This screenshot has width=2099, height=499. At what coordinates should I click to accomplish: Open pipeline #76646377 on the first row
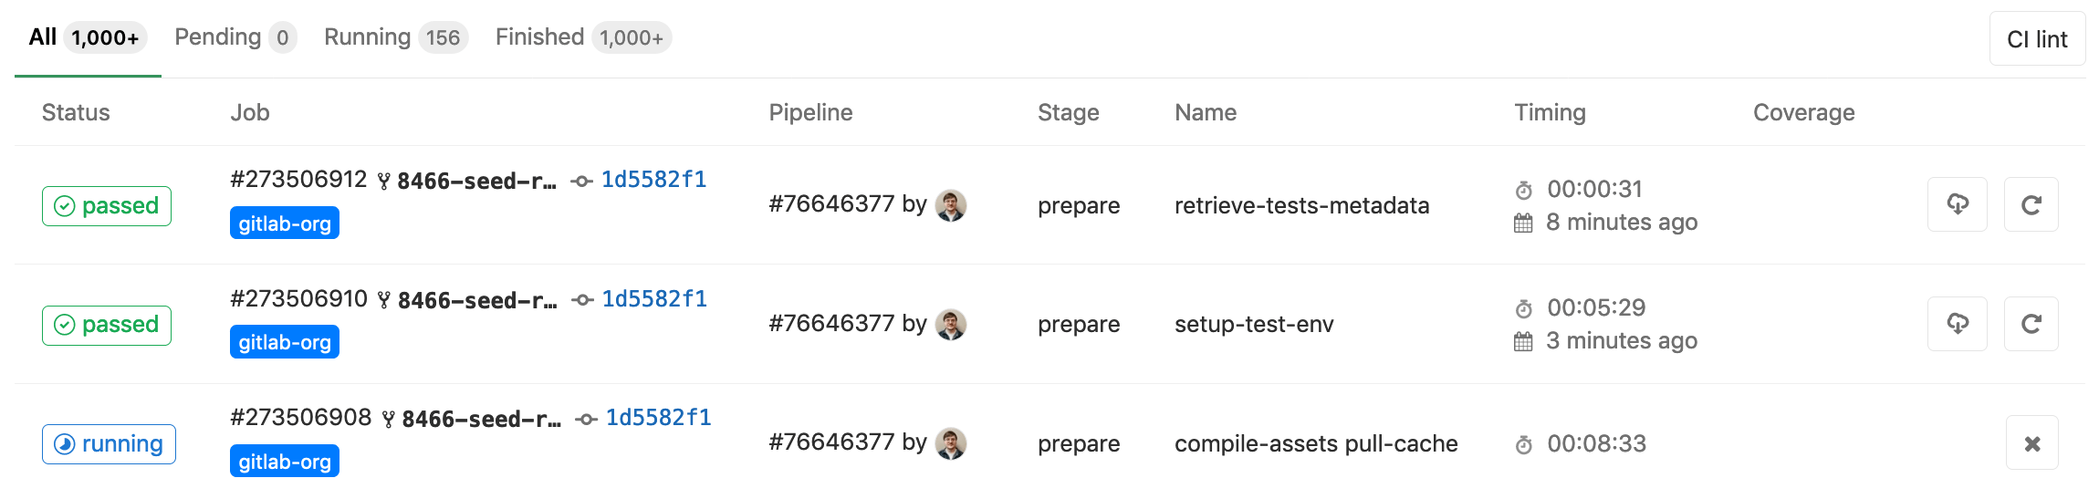[x=831, y=204]
